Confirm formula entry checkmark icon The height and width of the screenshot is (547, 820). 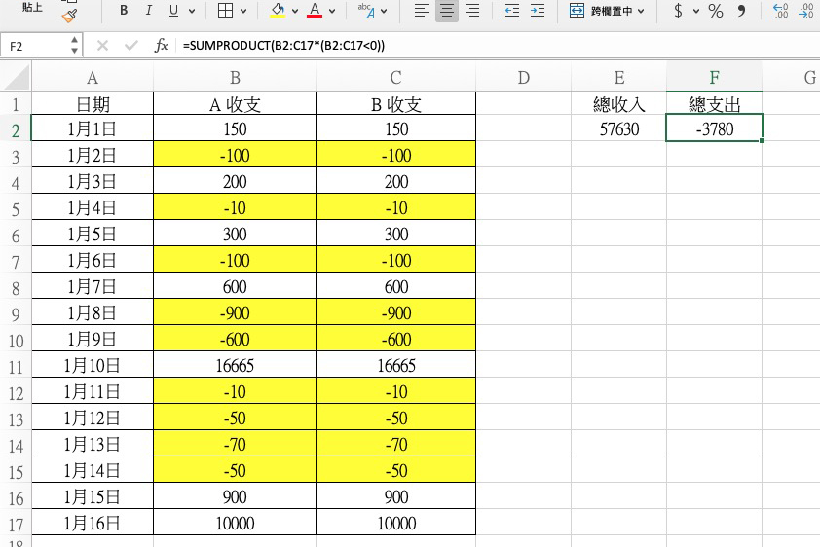[x=131, y=46]
